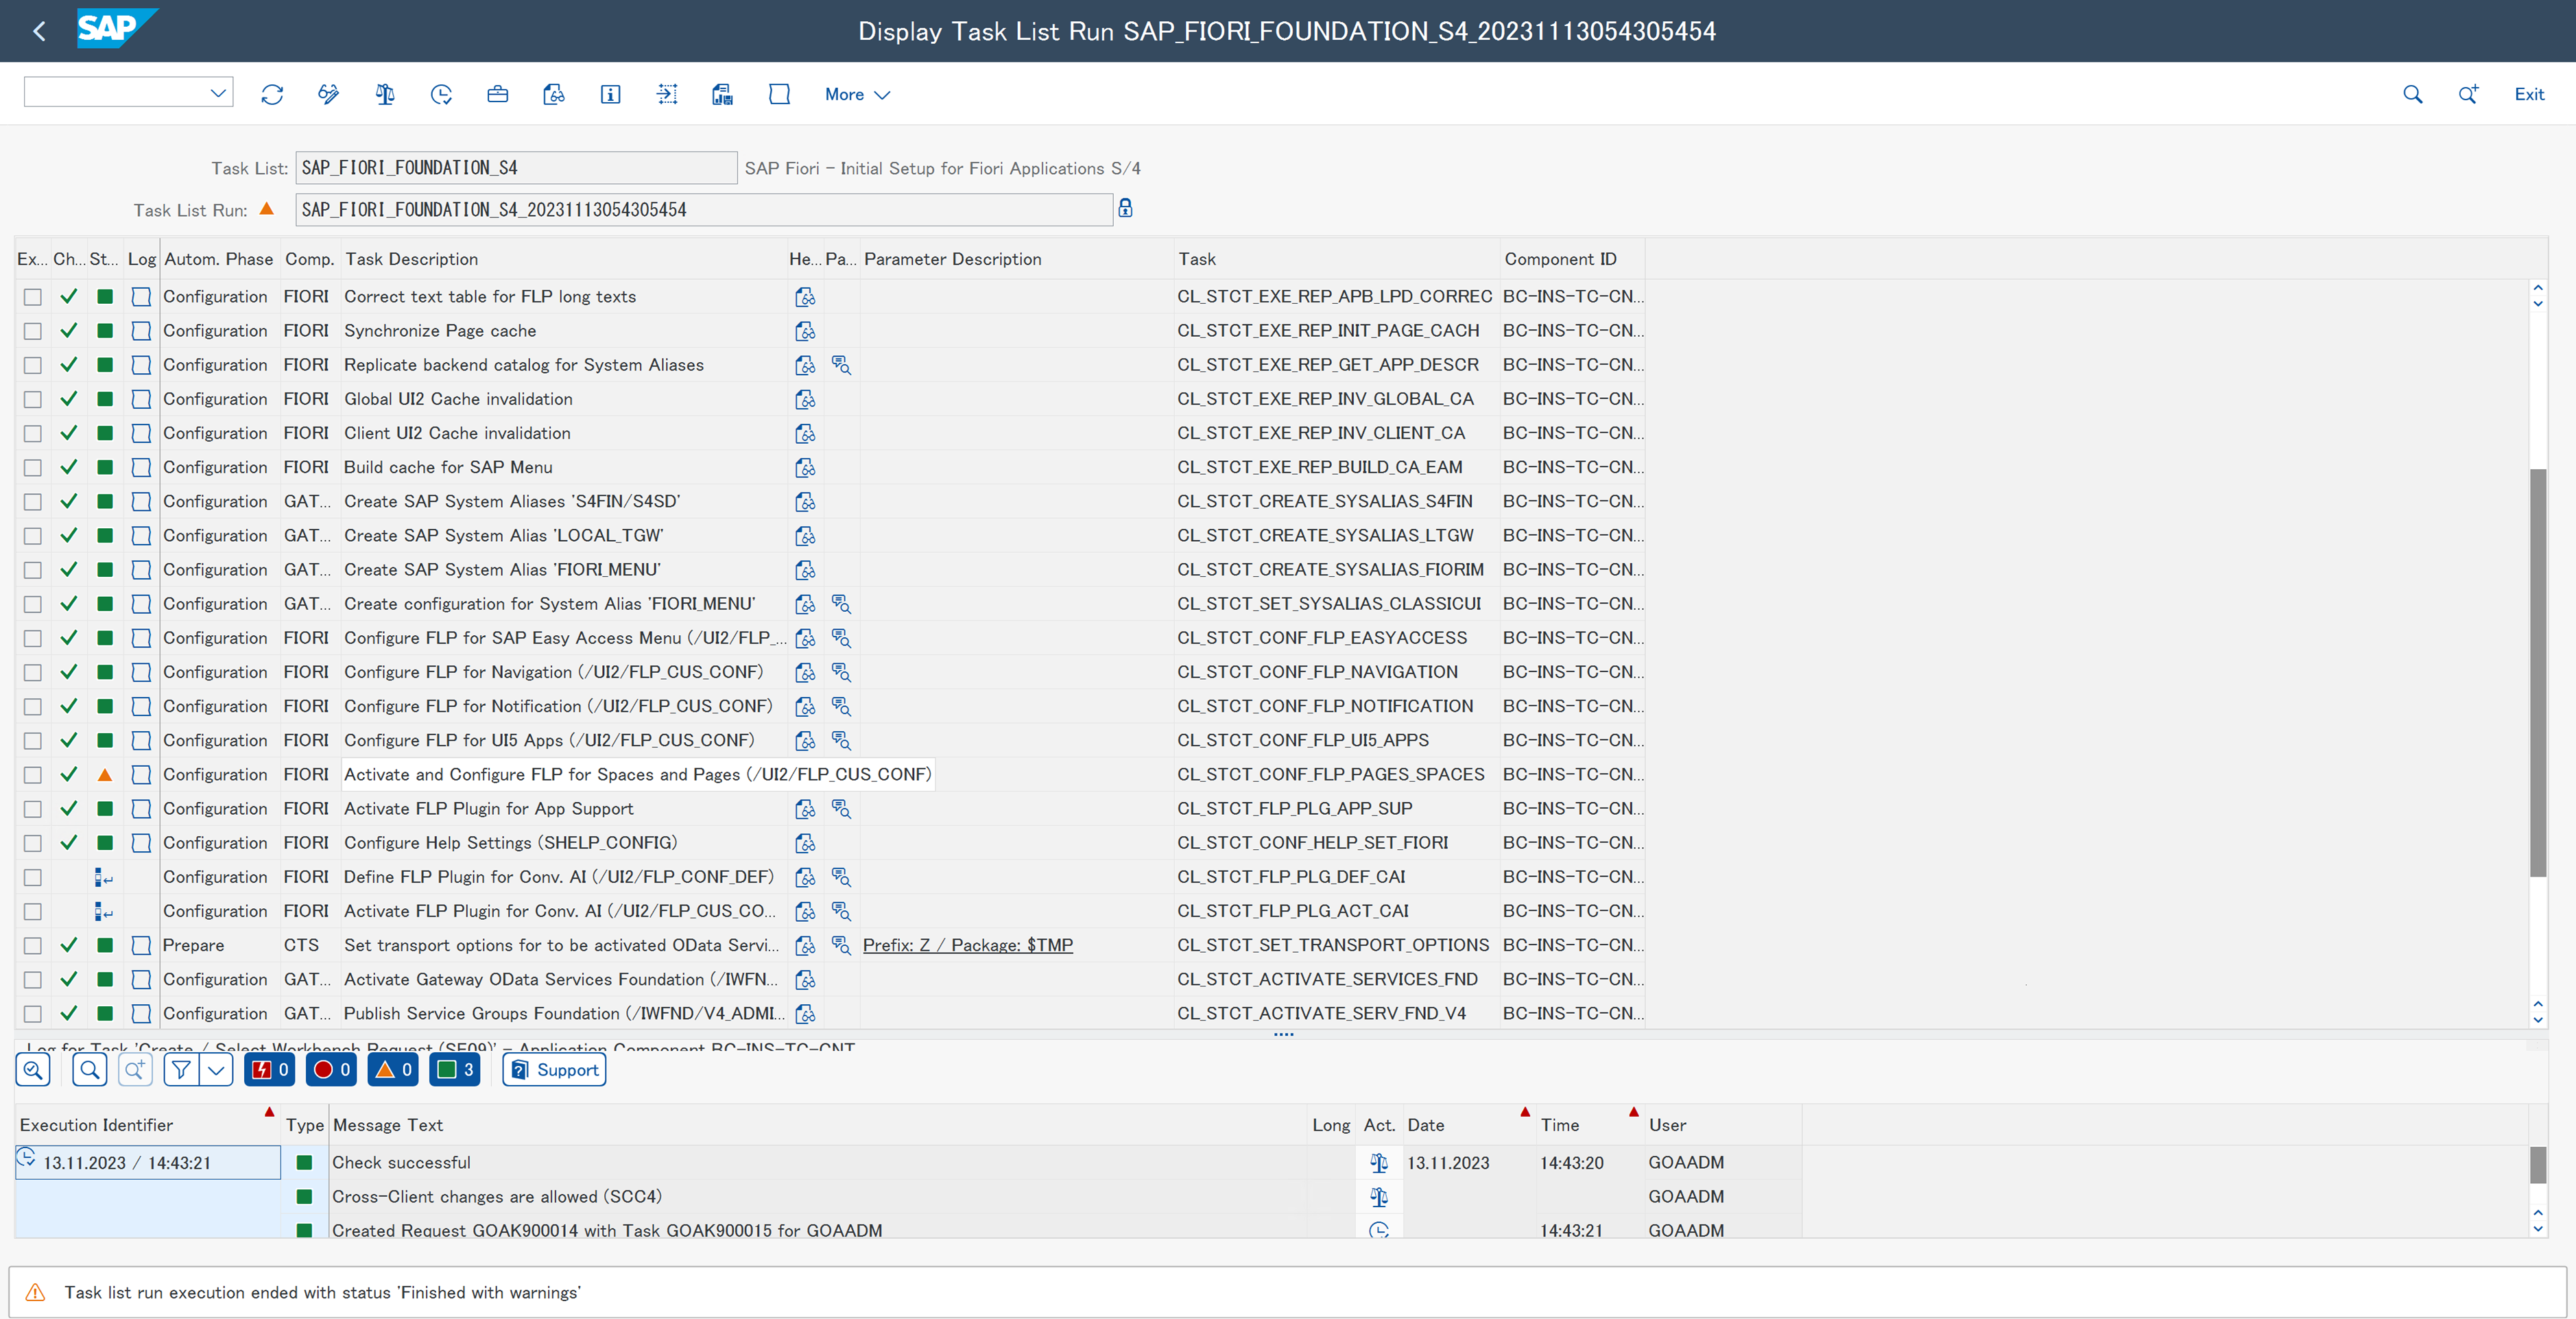
Task: Open parameters for Replicate backend catalog task
Action: click(841, 365)
